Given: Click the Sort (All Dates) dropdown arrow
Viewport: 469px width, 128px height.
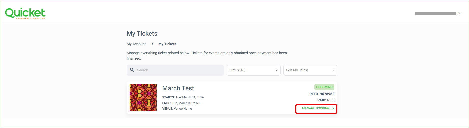Looking at the screenshot, I should tap(333, 70).
